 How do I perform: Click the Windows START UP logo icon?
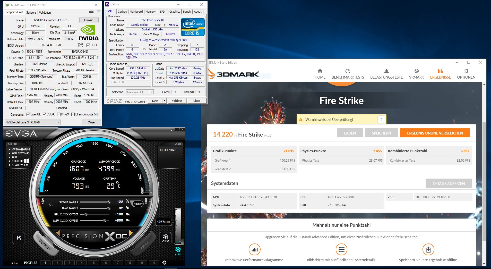pyautogui.click(x=27, y=161)
